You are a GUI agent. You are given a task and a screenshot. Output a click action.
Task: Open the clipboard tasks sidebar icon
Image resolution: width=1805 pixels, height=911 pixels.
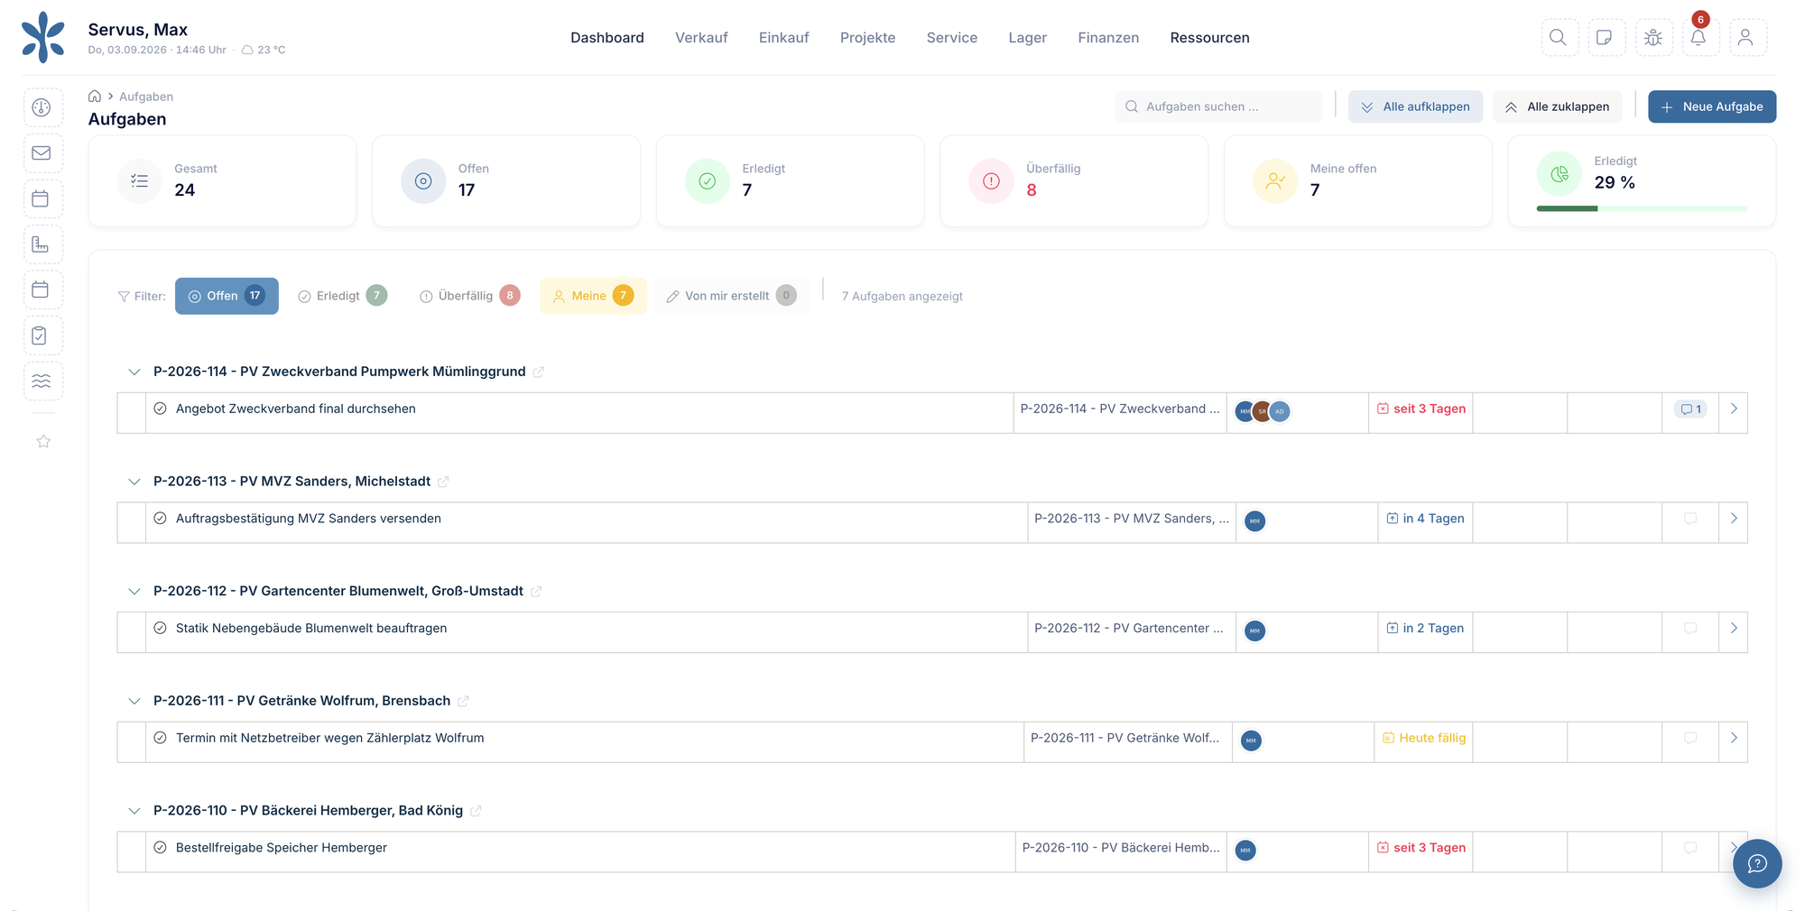[42, 336]
